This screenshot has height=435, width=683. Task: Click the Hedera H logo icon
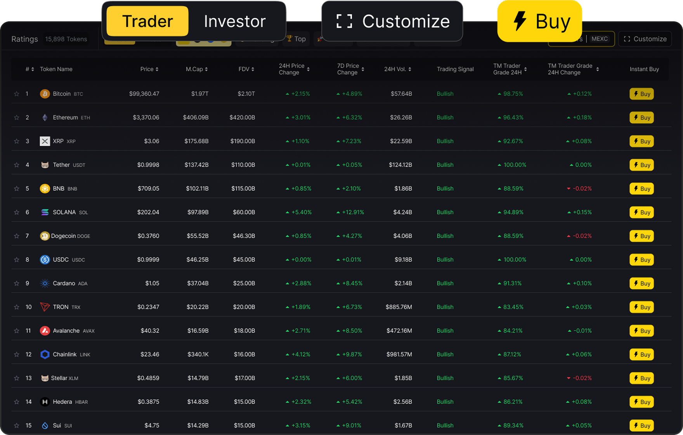click(x=45, y=402)
